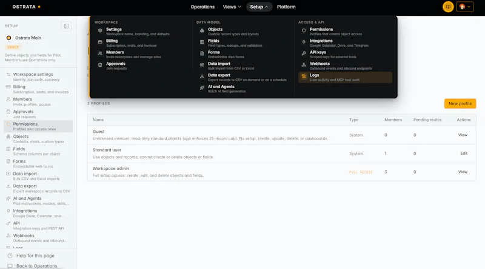Edit the Standard user profile
The width and height of the screenshot is (485, 269).
tap(464, 154)
